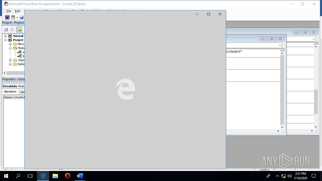The image size is (322, 181).
Task: Switch to Word in taskbar
Action: pyautogui.click(x=80, y=176)
